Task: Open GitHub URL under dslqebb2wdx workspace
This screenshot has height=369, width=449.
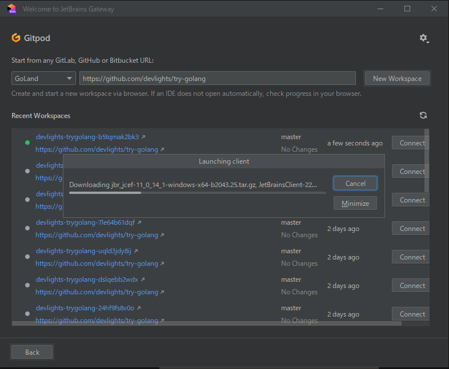Action: pyautogui.click(x=97, y=292)
